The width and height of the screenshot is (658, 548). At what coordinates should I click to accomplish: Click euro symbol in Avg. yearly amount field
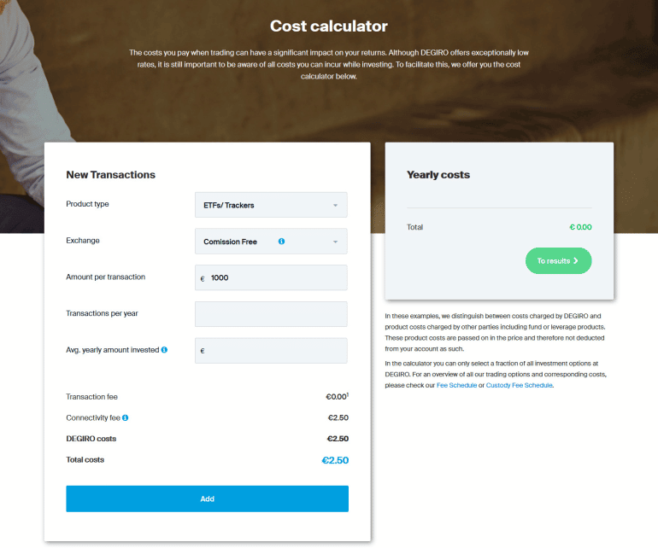(203, 351)
